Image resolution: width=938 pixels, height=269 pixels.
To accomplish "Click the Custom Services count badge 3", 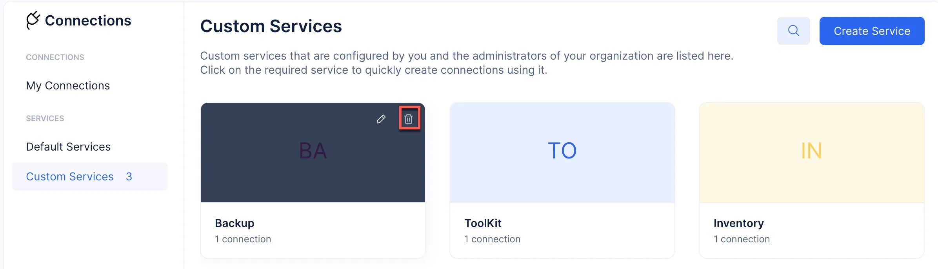I will point(129,176).
